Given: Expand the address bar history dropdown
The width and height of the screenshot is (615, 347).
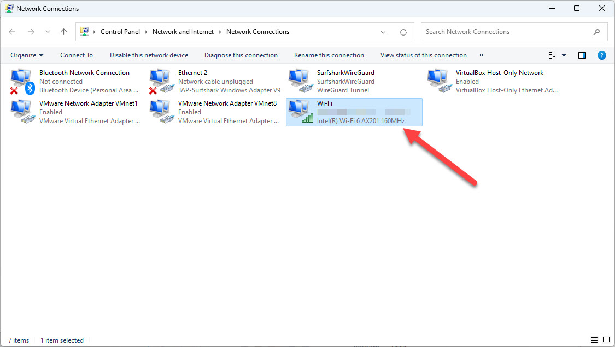Looking at the screenshot, I should pos(383,32).
